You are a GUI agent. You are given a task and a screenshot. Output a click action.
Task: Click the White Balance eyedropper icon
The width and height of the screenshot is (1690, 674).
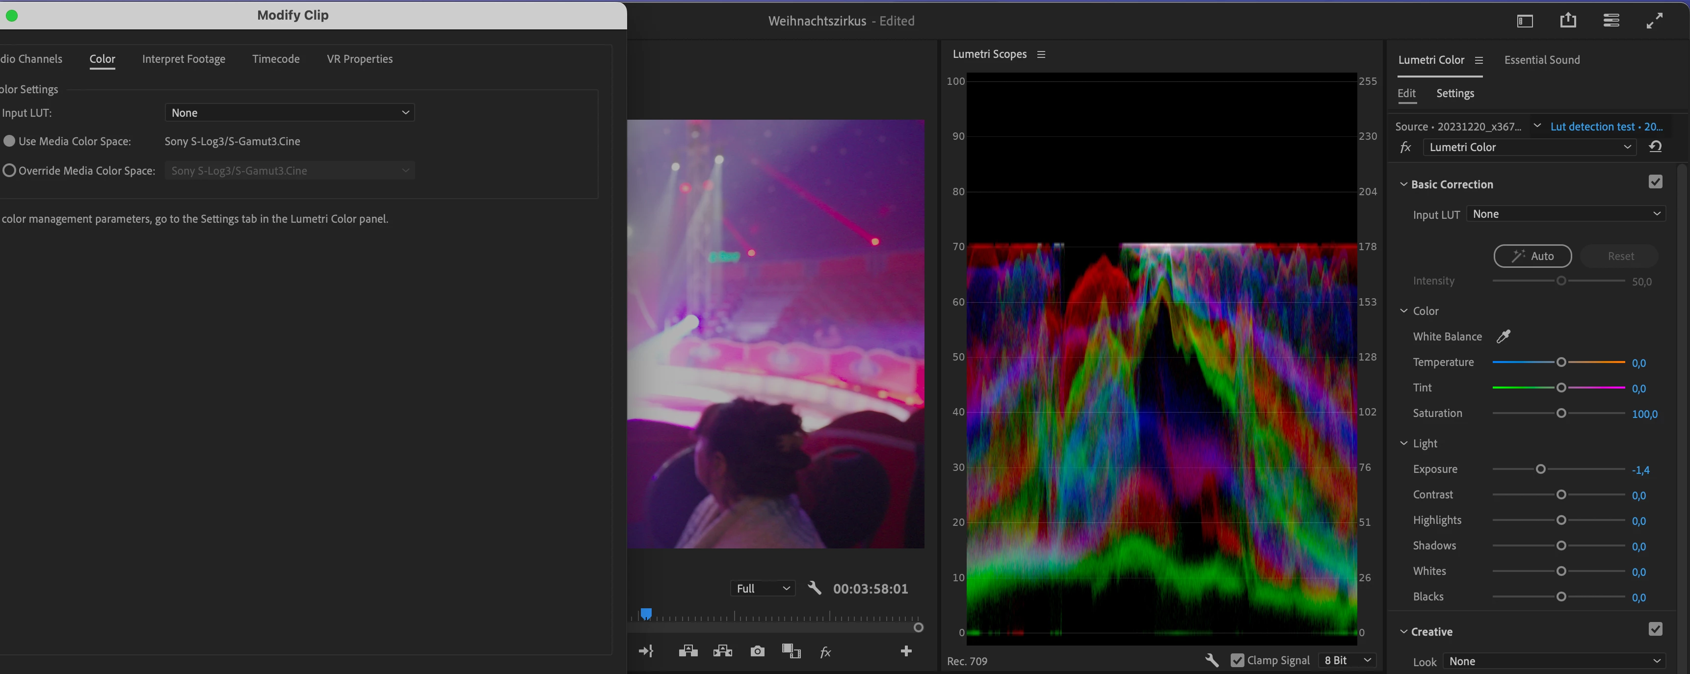coord(1503,337)
